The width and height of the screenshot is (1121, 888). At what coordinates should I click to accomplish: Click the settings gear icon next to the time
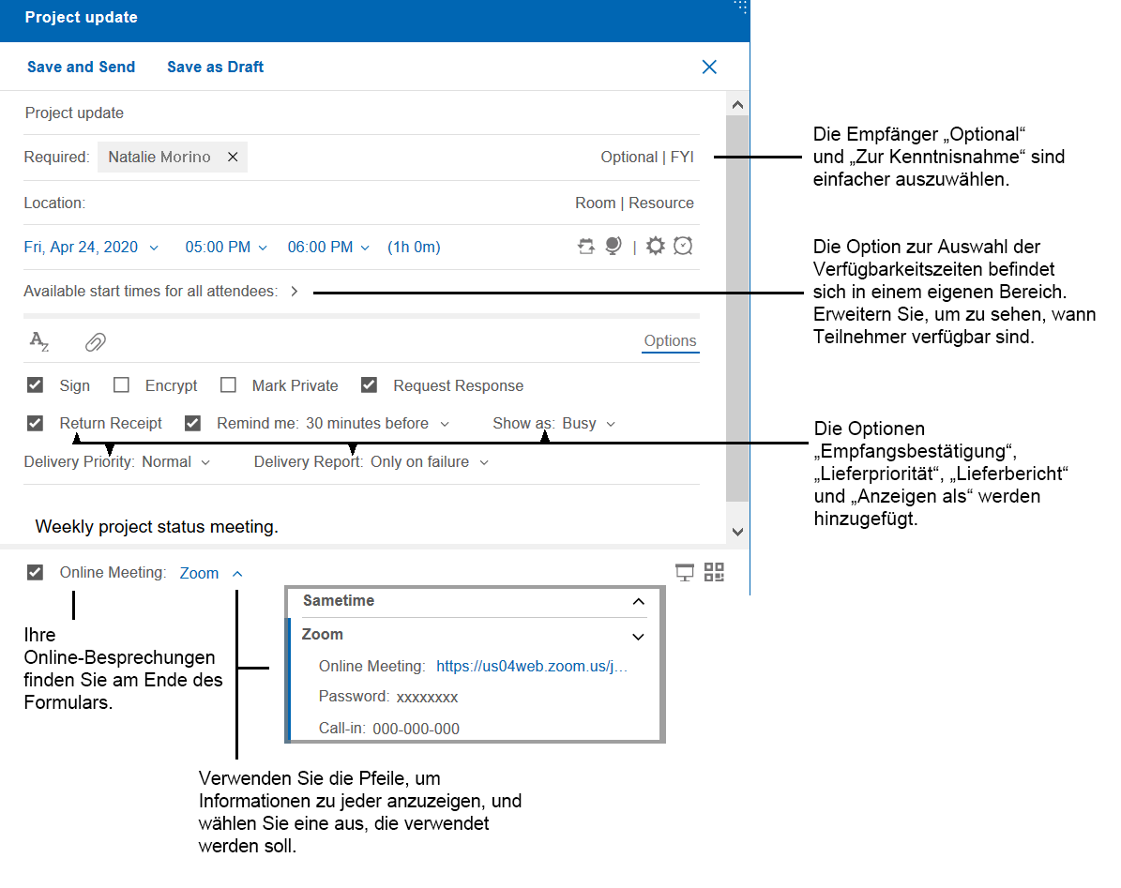(655, 246)
